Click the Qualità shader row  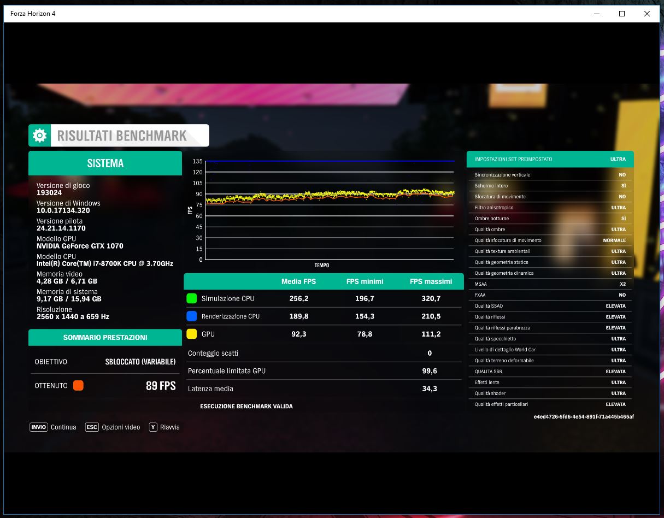[550, 393]
